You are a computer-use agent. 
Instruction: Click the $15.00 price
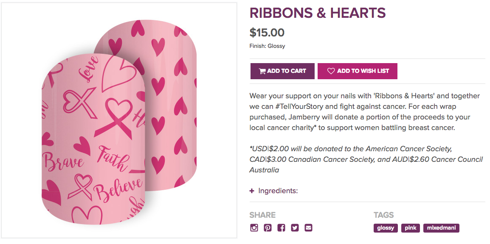pos(267,33)
